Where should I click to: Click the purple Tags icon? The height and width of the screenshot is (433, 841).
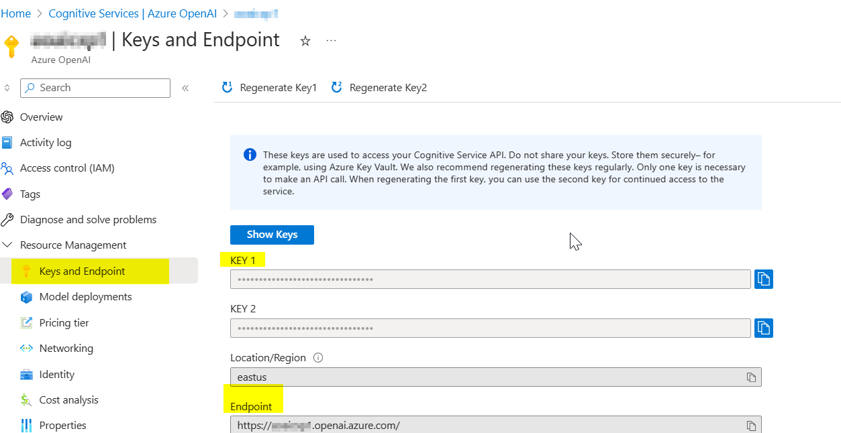(x=7, y=194)
